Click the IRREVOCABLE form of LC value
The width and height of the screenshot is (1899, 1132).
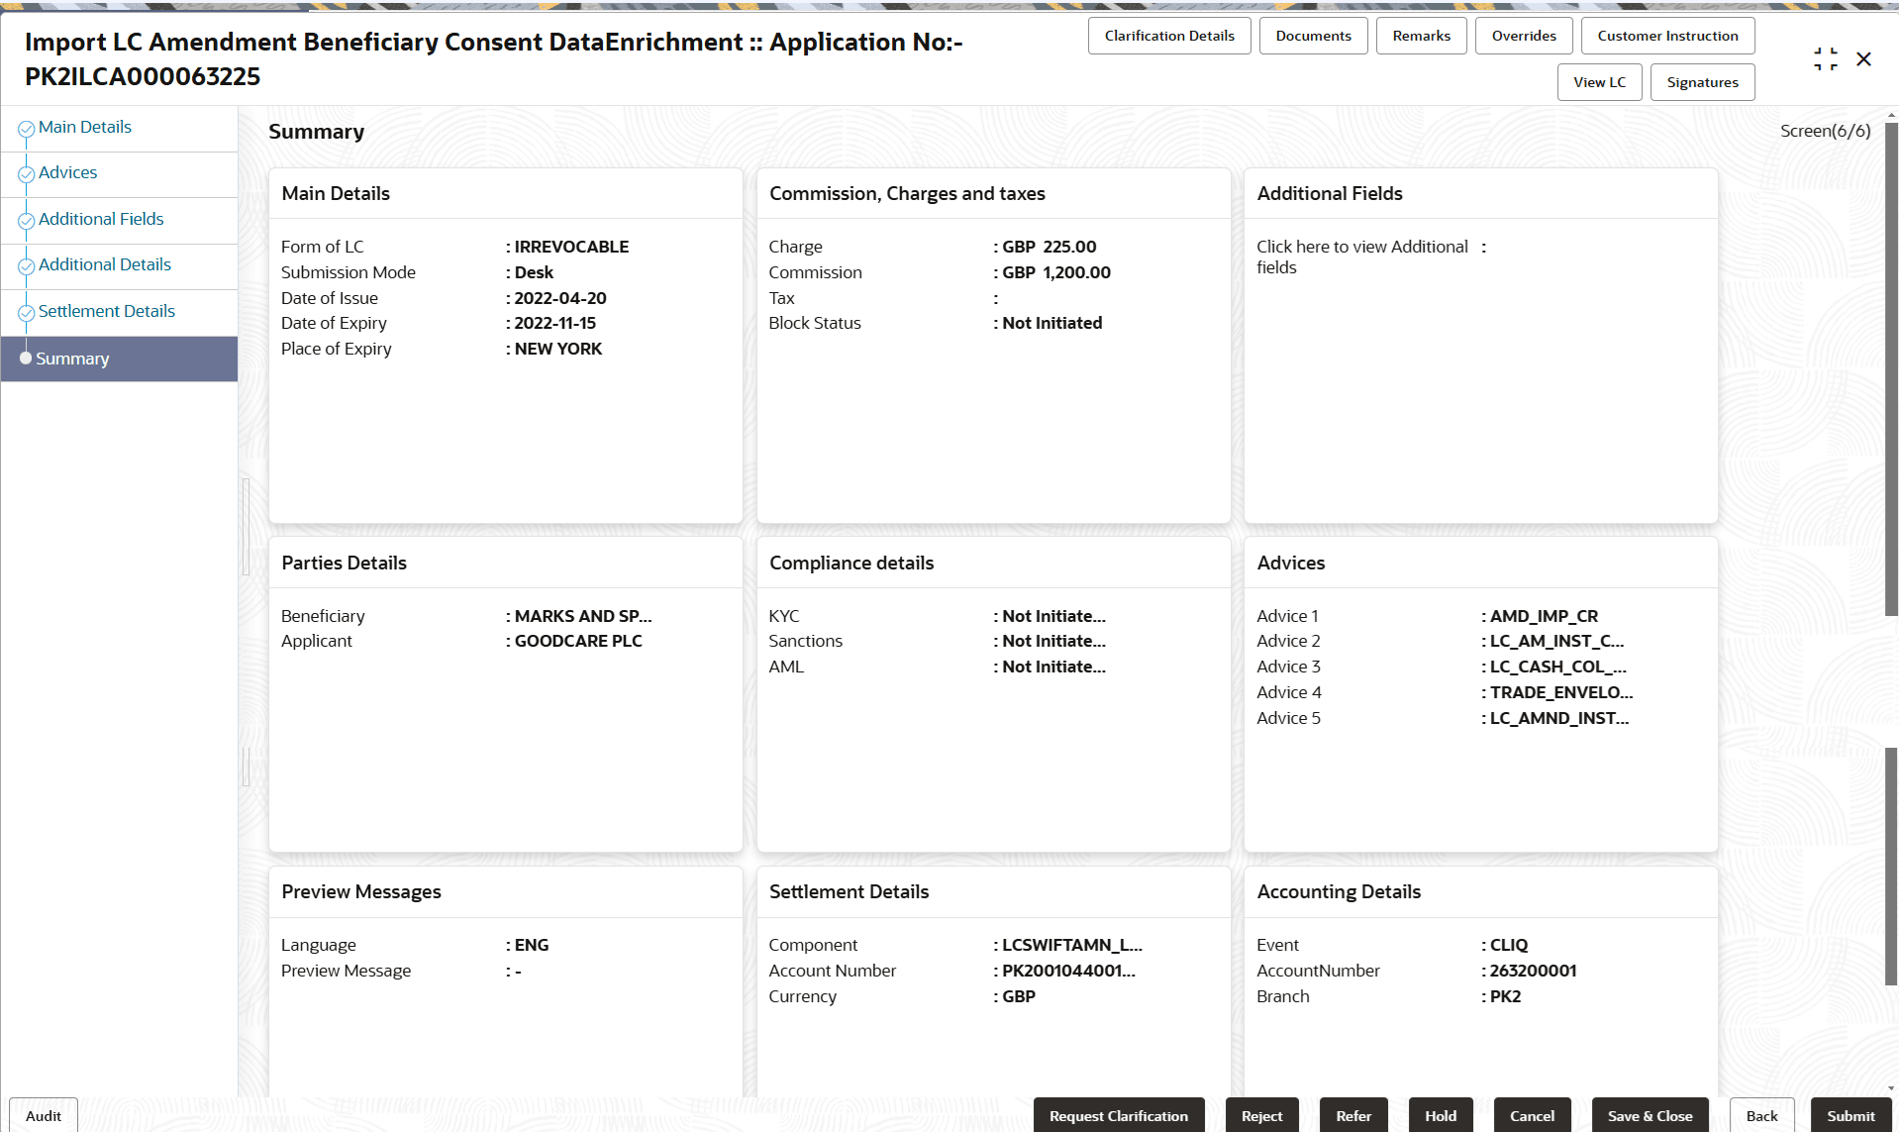pyautogui.click(x=571, y=247)
